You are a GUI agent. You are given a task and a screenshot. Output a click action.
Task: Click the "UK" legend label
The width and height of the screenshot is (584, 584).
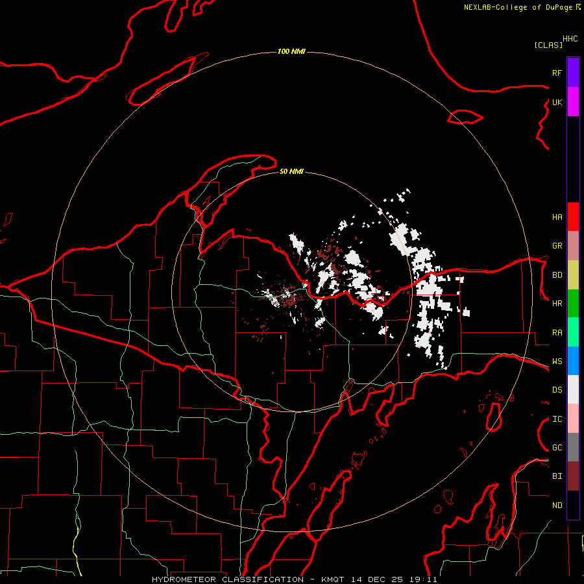point(557,102)
